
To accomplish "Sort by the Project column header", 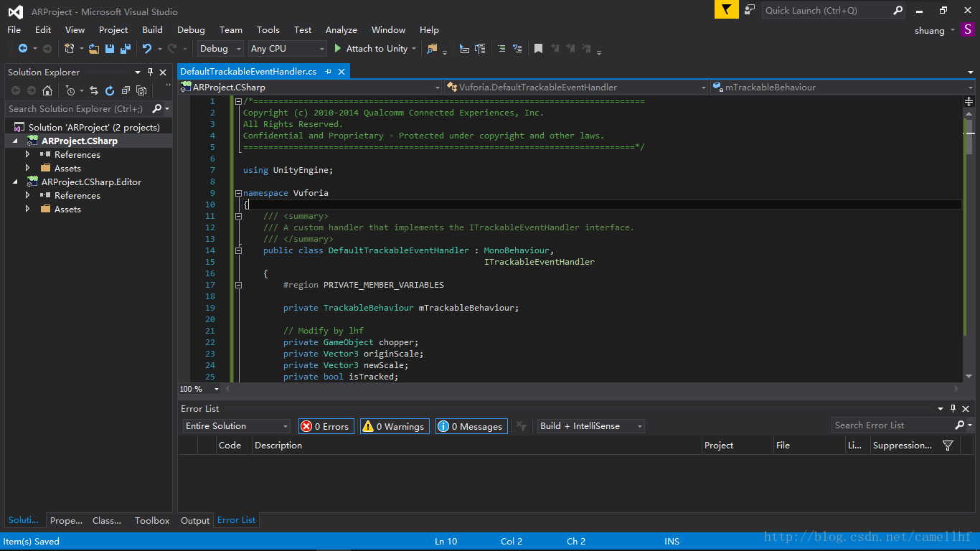I will coord(737,446).
